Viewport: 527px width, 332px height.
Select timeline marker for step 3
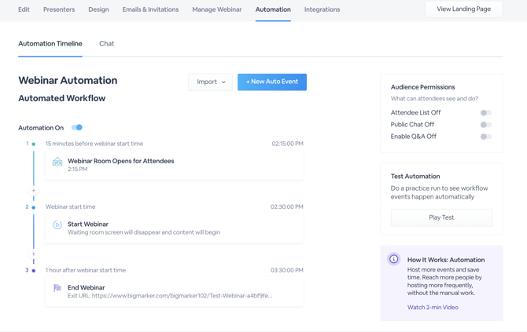(x=34, y=271)
